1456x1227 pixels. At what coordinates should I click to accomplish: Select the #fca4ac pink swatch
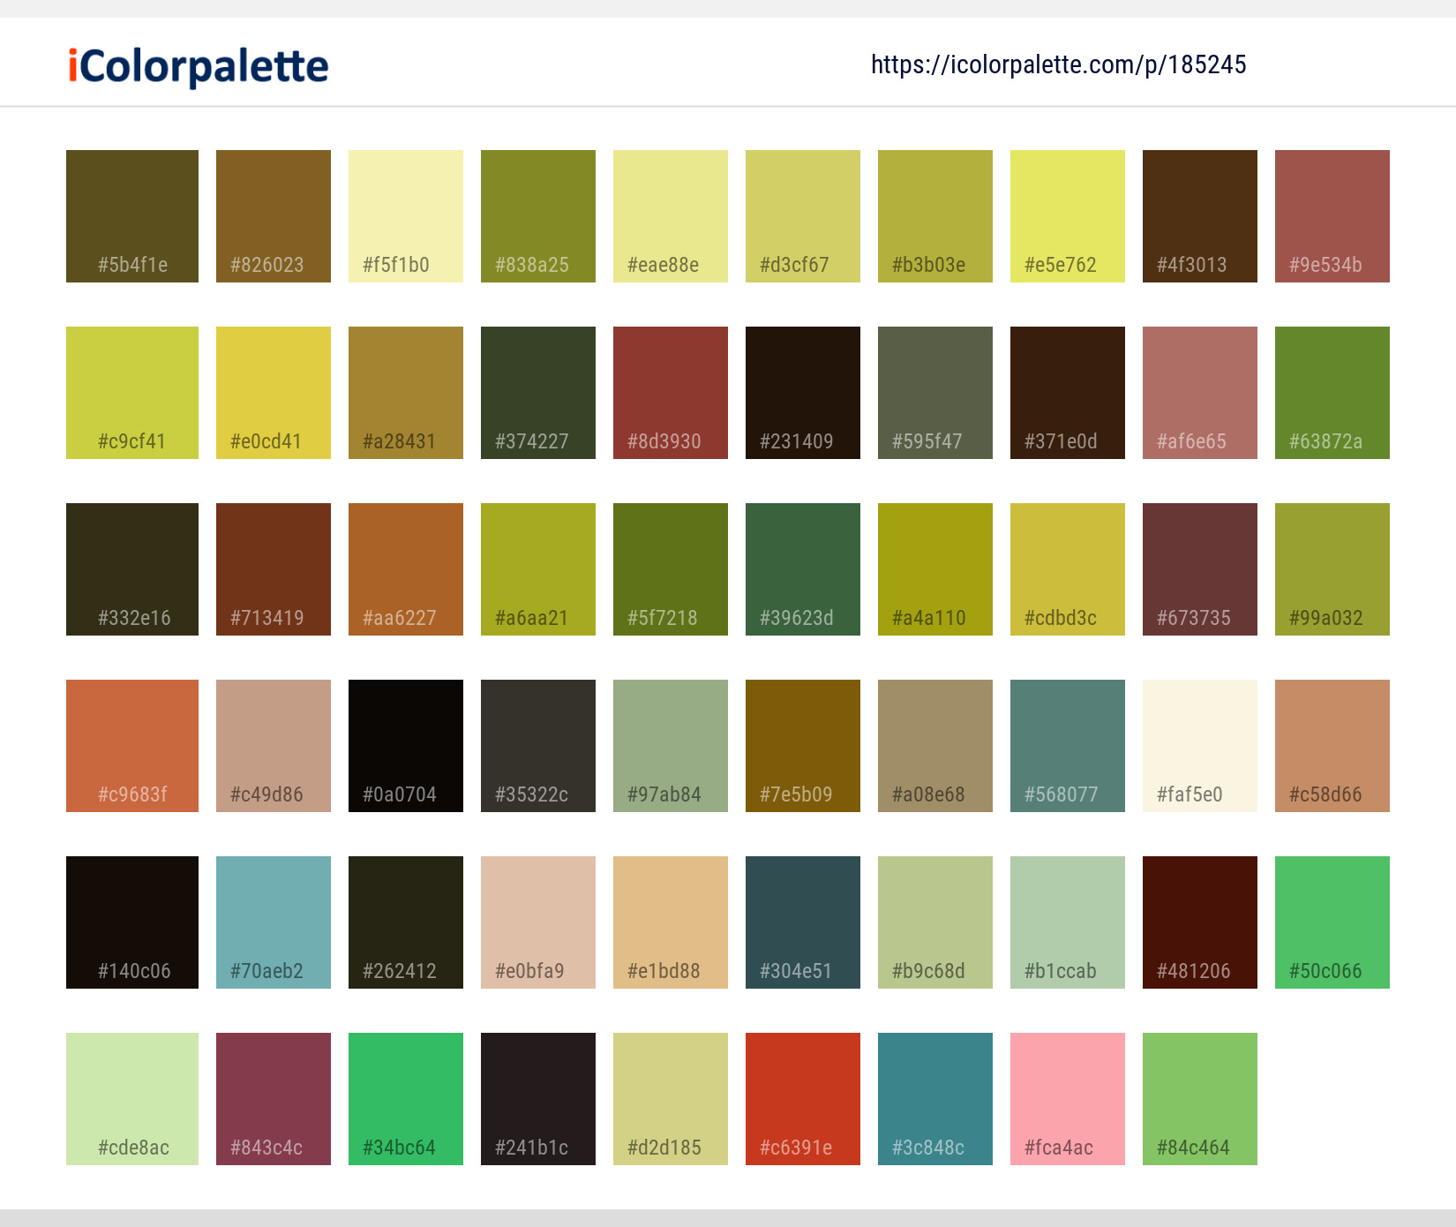coord(1068,1099)
